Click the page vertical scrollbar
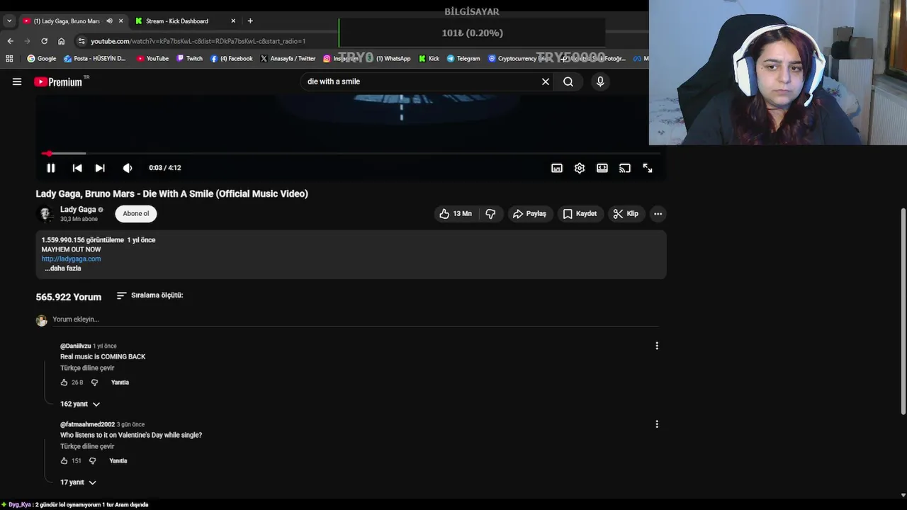907x510 pixels. (903, 312)
